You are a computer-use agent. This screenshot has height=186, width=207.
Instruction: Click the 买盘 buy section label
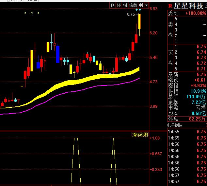point(170,58)
